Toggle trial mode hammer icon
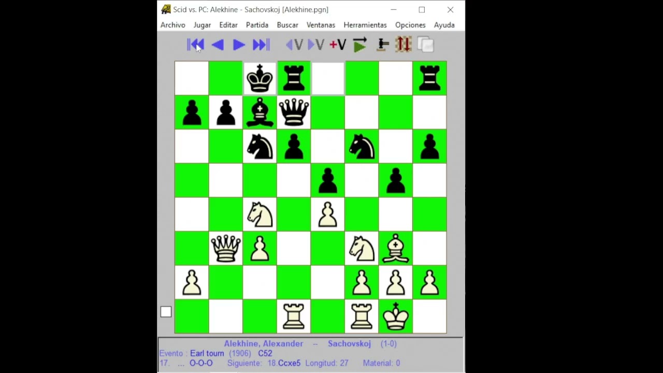The height and width of the screenshot is (373, 663). tap(383, 45)
